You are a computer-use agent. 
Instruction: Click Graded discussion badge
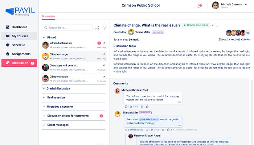pos(196,25)
